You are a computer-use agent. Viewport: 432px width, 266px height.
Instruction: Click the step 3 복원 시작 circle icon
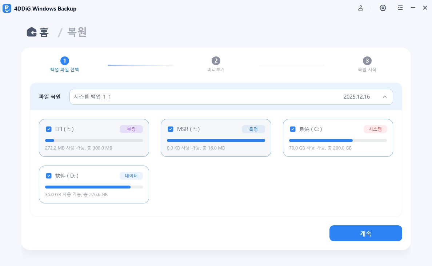tap(367, 61)
